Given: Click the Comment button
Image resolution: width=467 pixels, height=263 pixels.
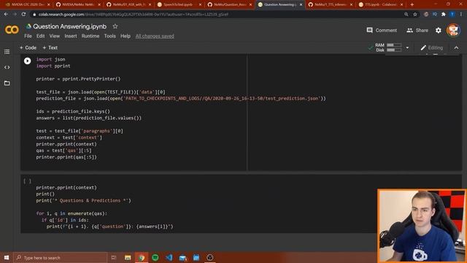Looking at the screenshot, I should click(382, 30).
